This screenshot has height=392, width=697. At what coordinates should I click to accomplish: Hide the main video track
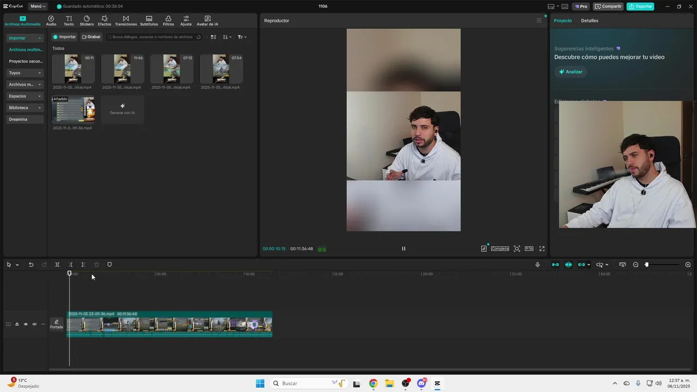click(26, 324)
